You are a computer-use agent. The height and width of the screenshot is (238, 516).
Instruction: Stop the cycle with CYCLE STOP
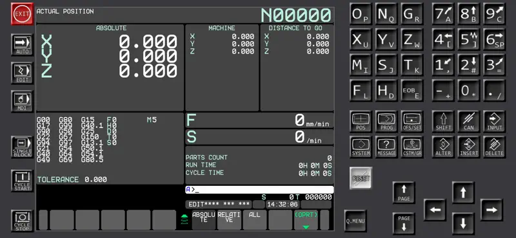tap(23, 221)
